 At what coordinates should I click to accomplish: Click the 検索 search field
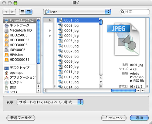[135, 12]
